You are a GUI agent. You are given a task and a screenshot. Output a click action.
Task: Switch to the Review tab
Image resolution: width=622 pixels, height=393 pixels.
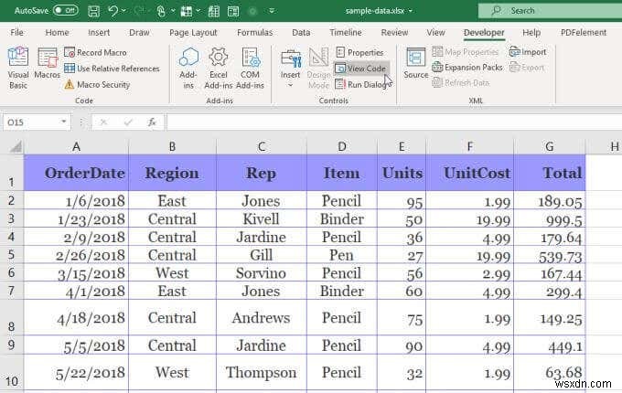coord(394,33)
